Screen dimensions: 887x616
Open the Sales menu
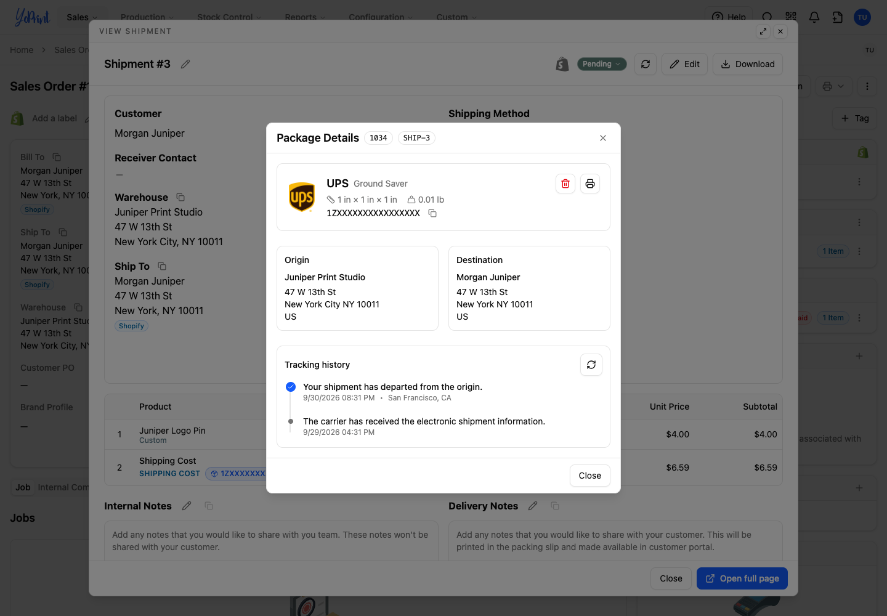(82, 17)
